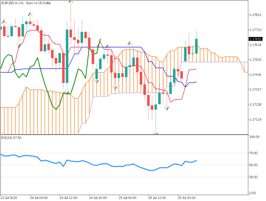Click the rightmost down fractal arrow near 1.17218

click(167, 108)
